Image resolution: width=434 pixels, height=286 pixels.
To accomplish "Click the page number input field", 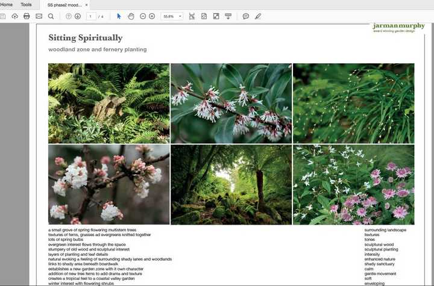I will point(91,16).
